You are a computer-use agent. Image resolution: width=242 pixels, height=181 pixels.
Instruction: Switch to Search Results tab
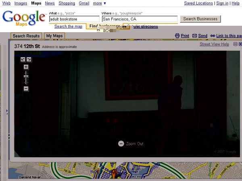point(26,36)
